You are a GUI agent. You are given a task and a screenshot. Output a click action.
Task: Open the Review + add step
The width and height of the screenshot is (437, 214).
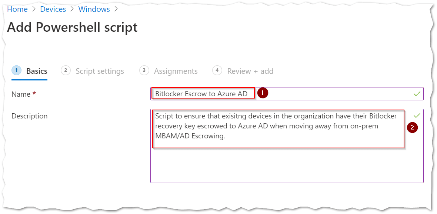pyautogui.click(x=250, y=71)
